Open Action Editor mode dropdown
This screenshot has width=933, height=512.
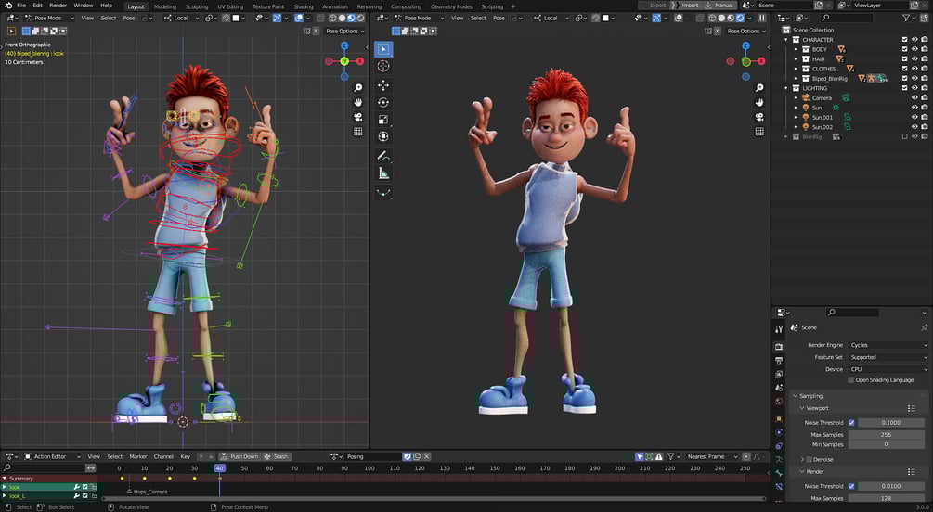pos(52,456)
